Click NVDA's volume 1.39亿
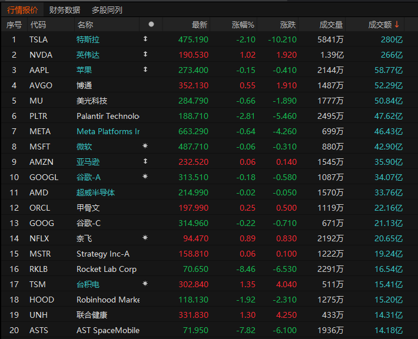 pyautogui.click(x=332, y=55)
